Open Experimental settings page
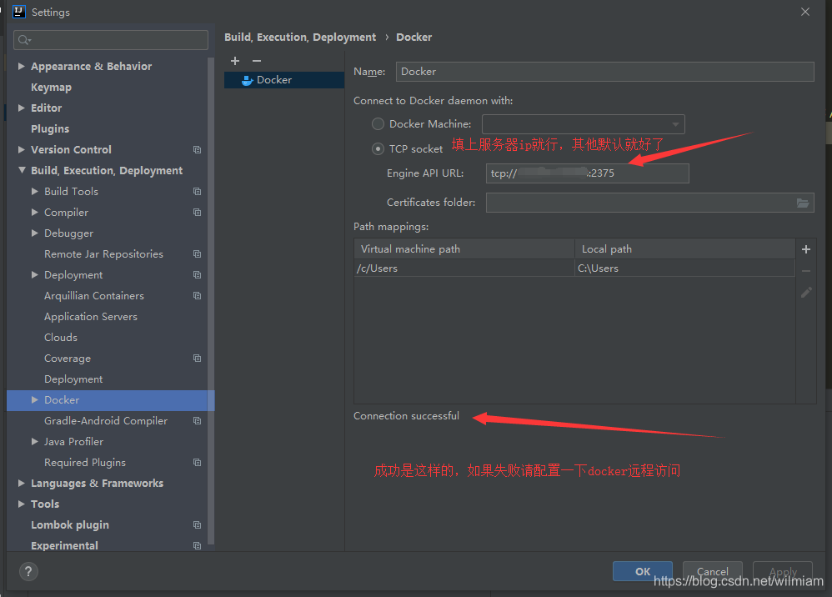The image size is (832, 597). (64, 545)
